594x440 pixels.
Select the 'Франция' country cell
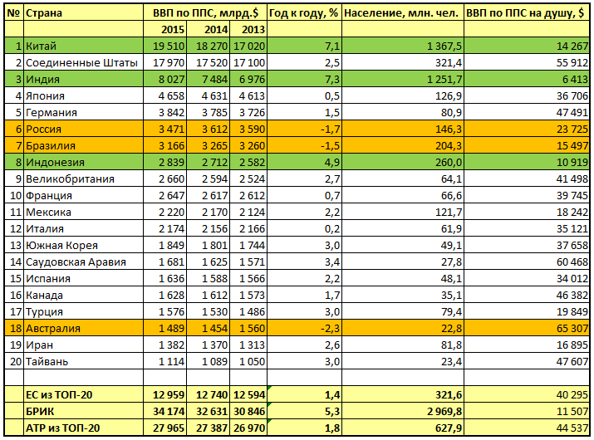tap(83, 195)
